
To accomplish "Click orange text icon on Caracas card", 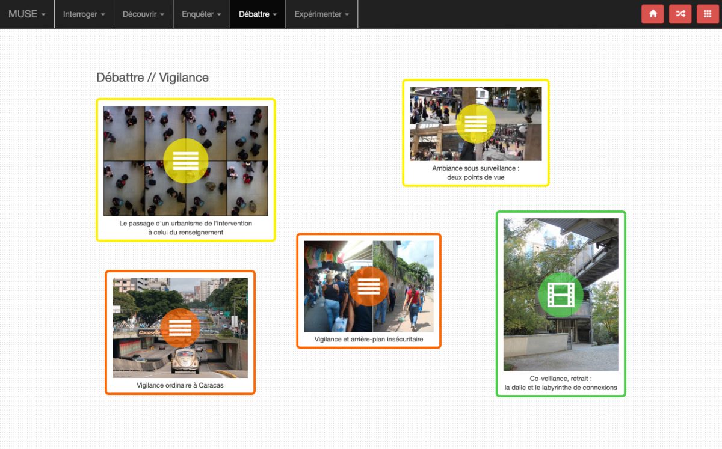I will pos(180,328).
